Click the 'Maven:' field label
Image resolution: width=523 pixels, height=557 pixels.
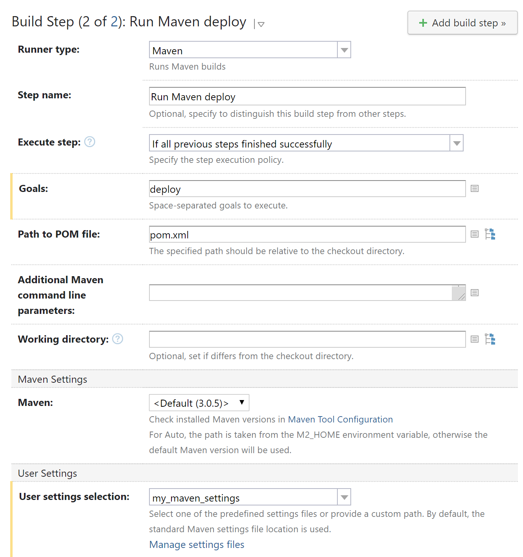(35, 403)
